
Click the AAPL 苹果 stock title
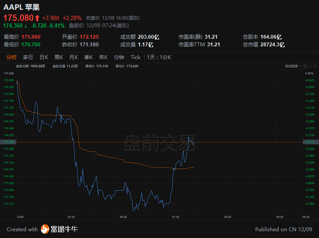(21, 7)
